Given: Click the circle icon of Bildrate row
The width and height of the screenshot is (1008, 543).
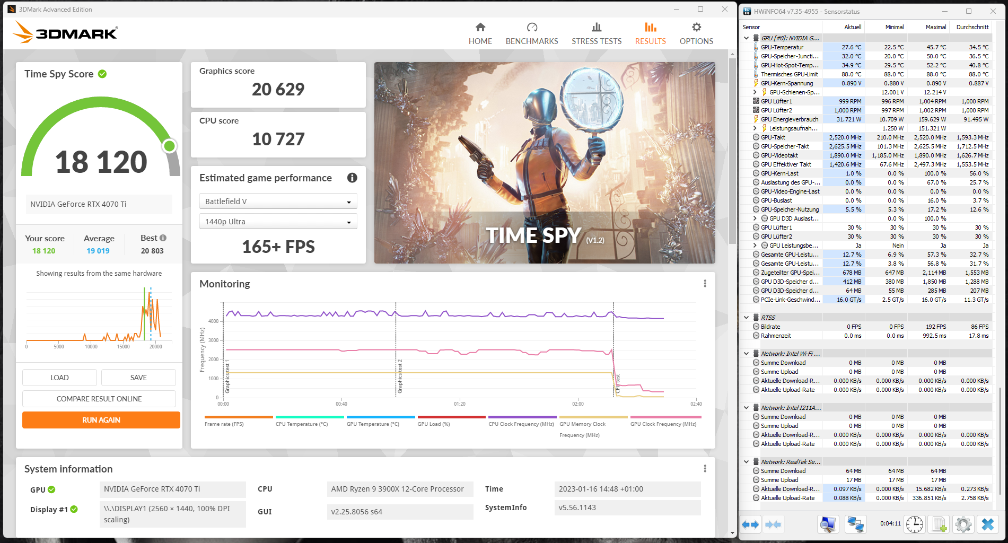Looking at the screenshot, I should 756,327.
